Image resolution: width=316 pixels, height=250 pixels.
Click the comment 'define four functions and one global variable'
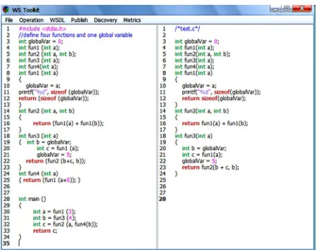point(75,35)
